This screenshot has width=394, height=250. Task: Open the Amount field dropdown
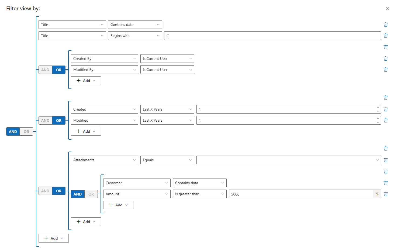(x=137, y=194)
